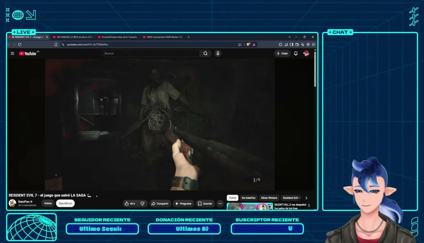424x243 pixels.
Task: Click the 481 k suscriptores text
Action: coord(27,205)
